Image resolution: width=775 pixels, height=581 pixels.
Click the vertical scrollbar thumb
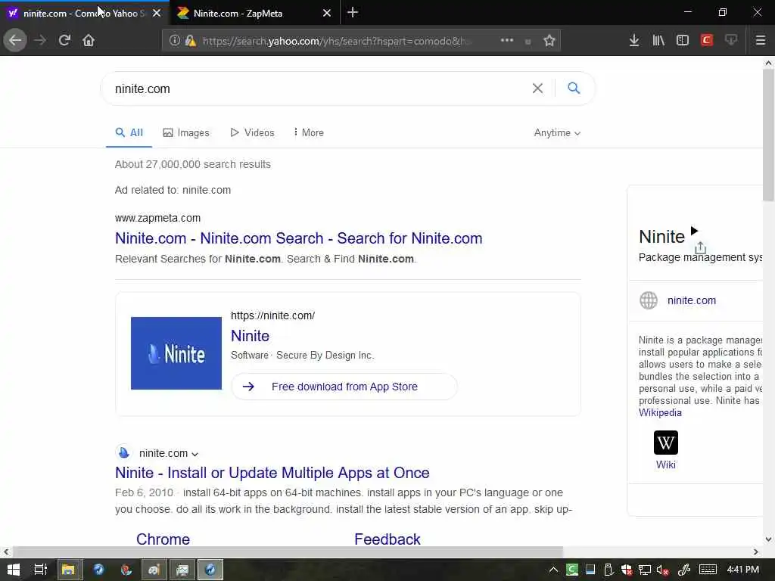(x=768, y=135)
